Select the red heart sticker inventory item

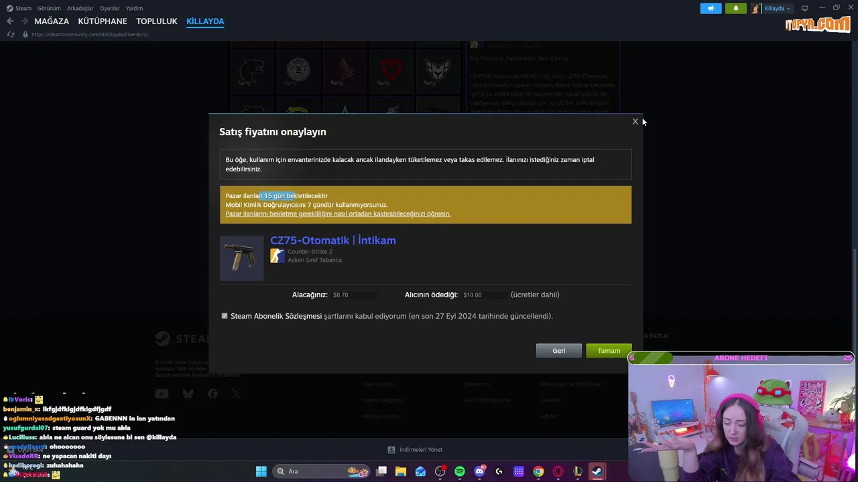click(x=391, y=70)
